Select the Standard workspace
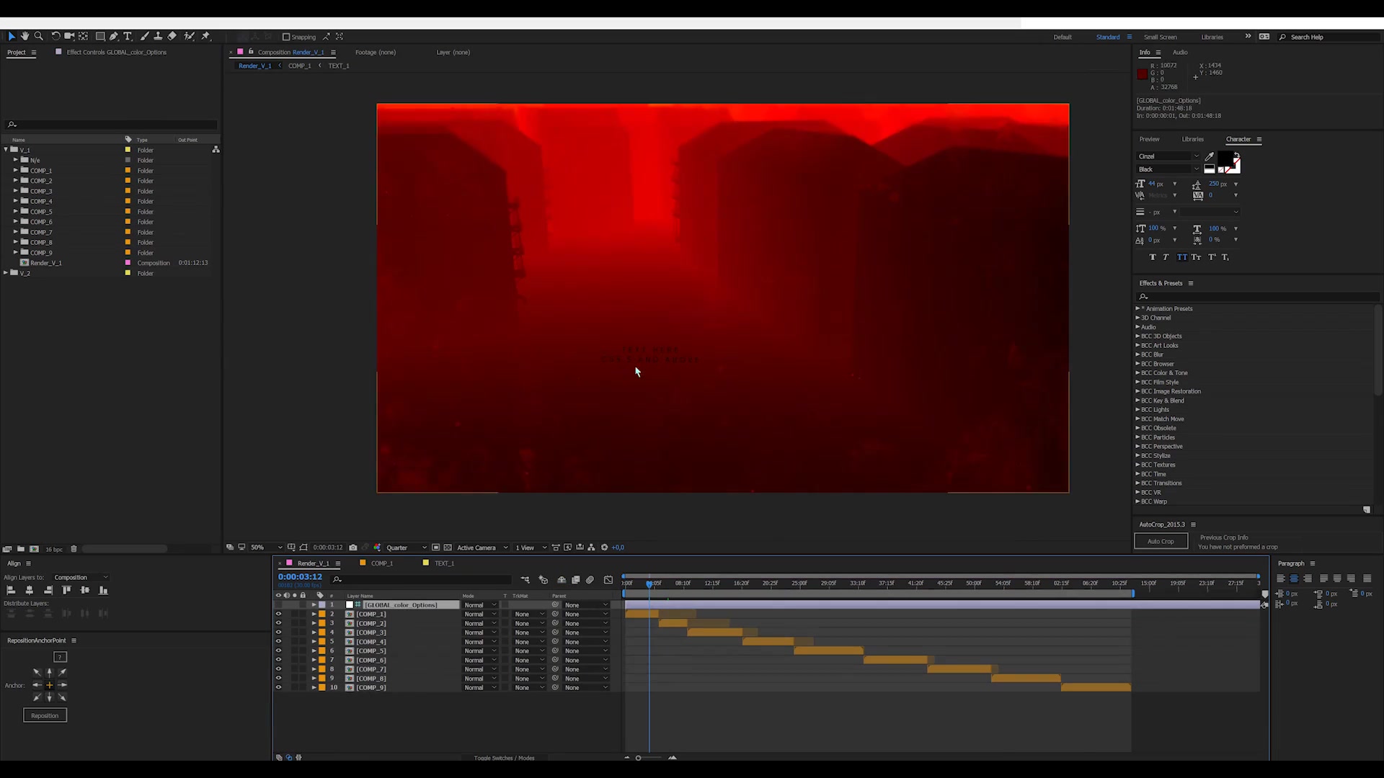The height and width of the screenshot is (778, 1384). point(1108,37)
